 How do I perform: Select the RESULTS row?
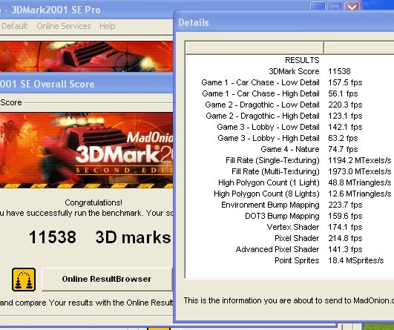coord(302,60)
